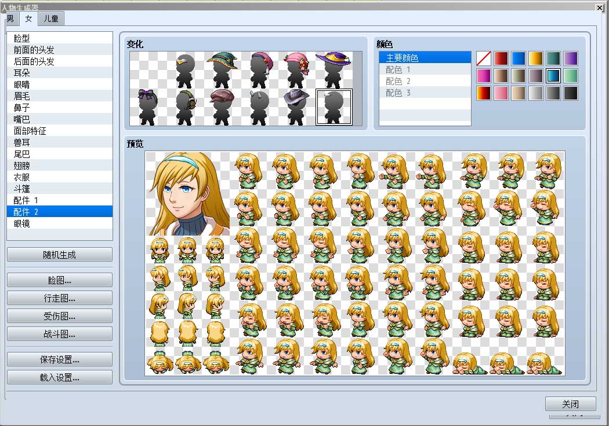Pick the magenta color swatch
This screenshot has height=426, width=609.
point(484,76)
